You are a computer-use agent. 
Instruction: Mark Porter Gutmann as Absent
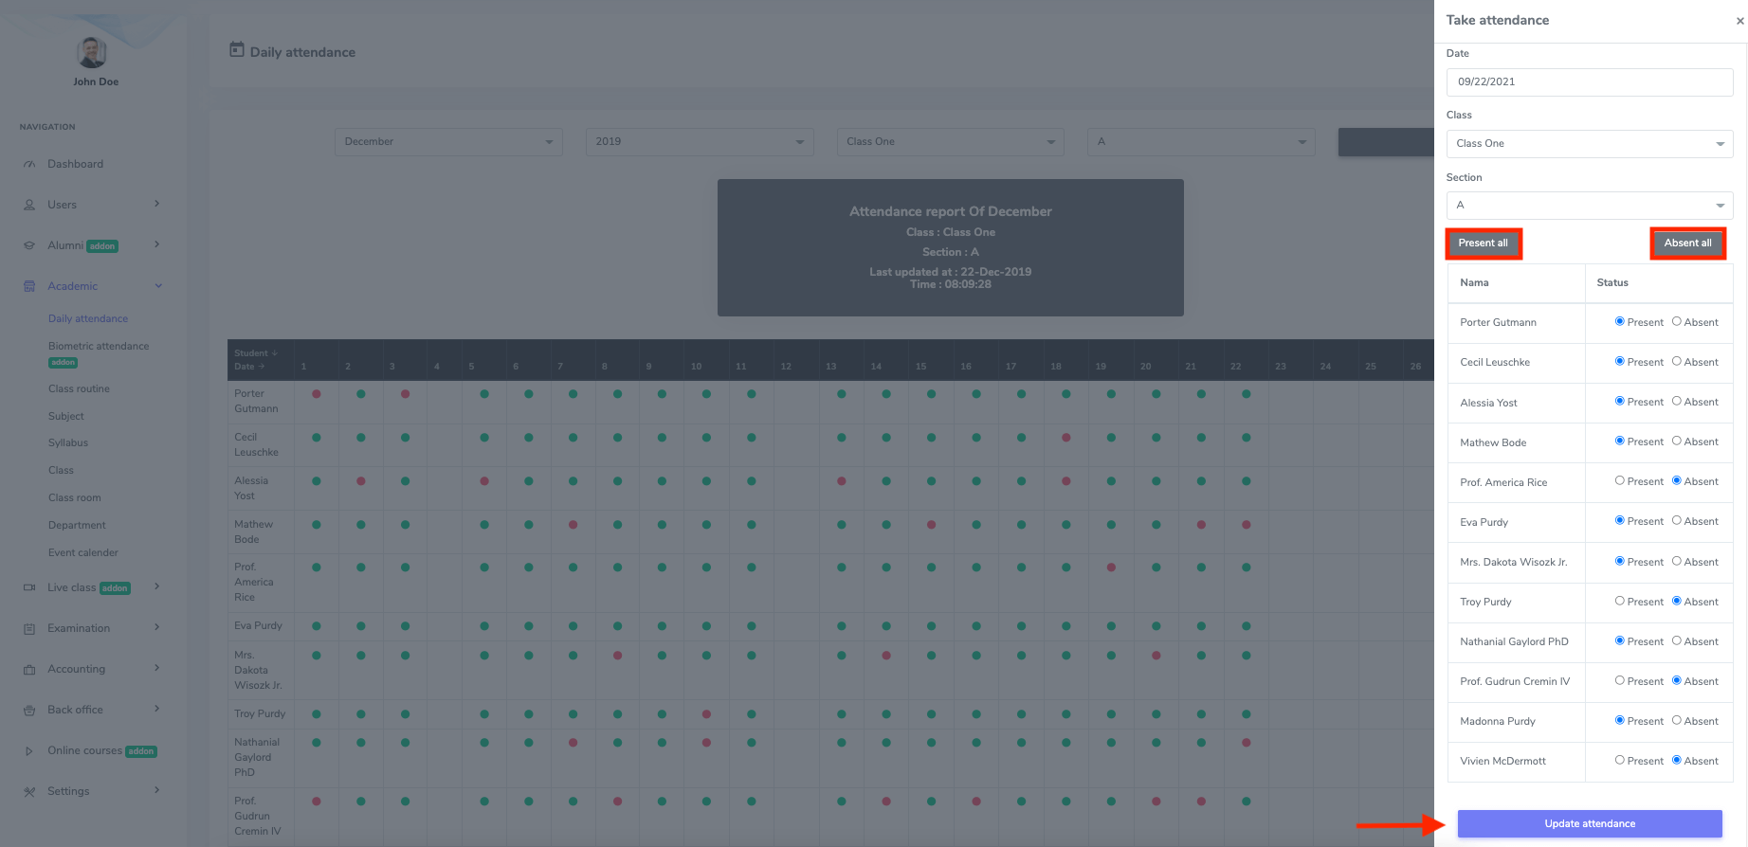1677,321
